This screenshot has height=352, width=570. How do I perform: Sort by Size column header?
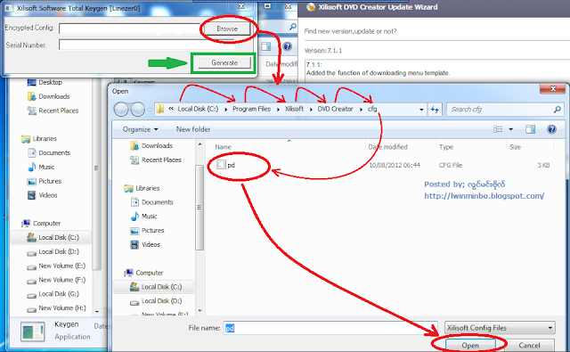[x=515, y=147]
